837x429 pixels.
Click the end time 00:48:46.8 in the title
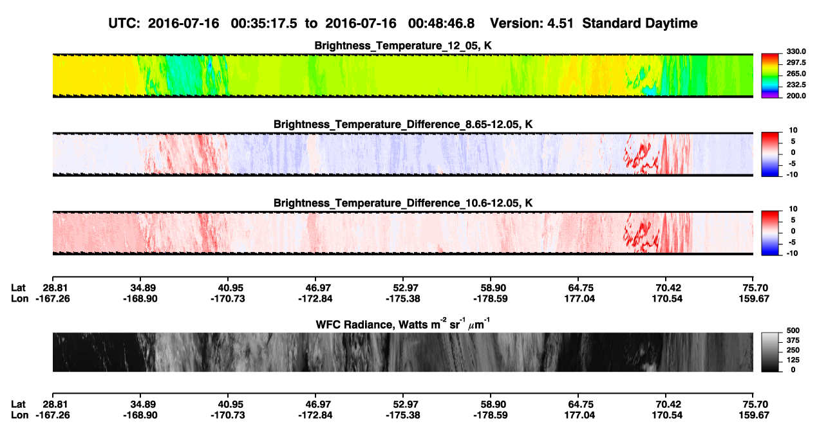[x=442, y=23]
